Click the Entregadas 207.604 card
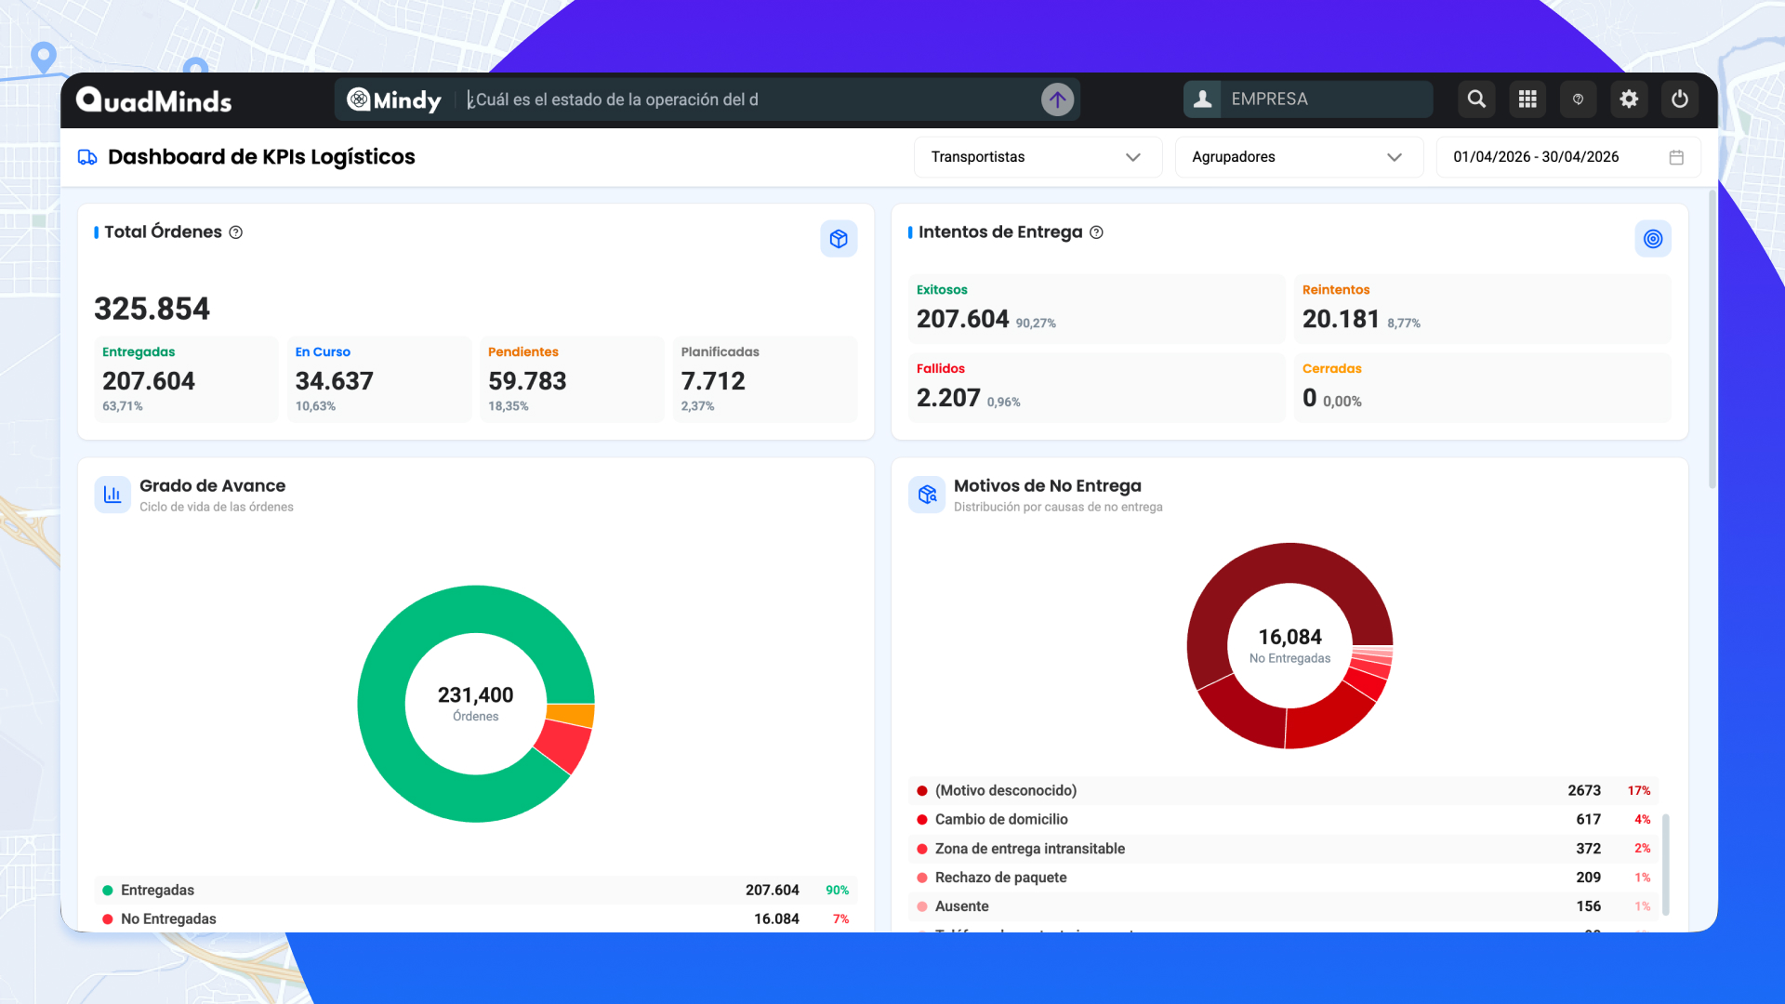This screenshot has width=1785, height=1004. pyautogui.click(x=187, y=380)
